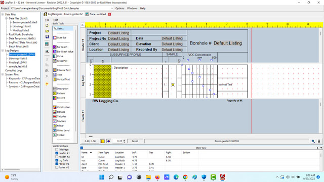324x182 pixels.
Task: Open the Options menu
Action: 120,8
